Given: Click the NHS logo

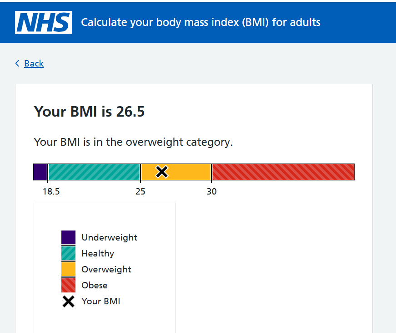Looking at the screenshot, I should click(x=44, y=22).
